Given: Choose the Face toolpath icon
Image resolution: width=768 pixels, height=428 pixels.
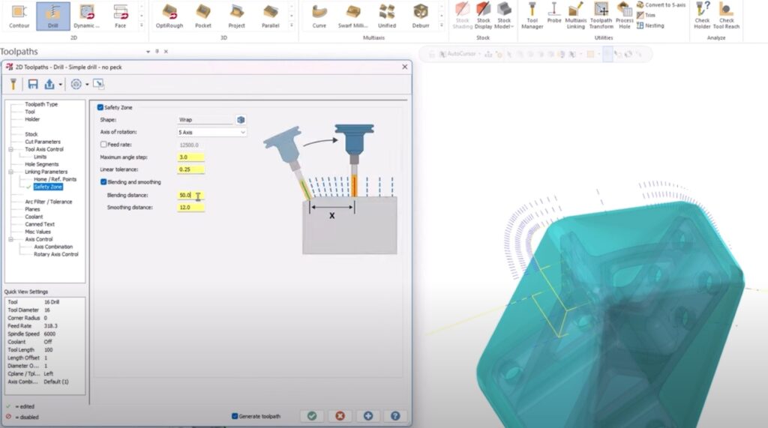Looking at the screenshot, I should pyautogui.click(x=121, y=16).
